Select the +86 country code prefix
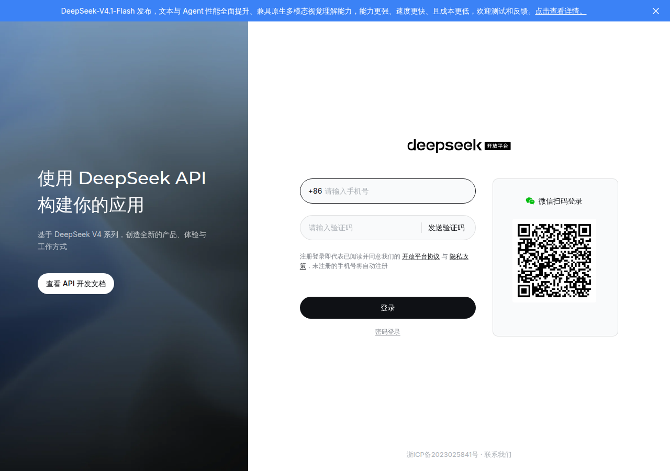The width and height of the screenshot is (670, 471). (315, 191)
